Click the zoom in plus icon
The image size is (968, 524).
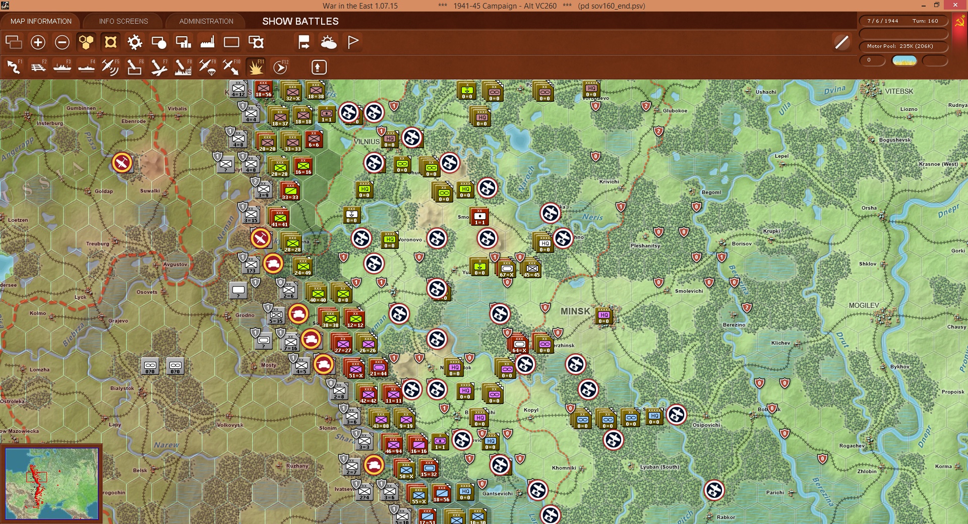coord(38,42)
